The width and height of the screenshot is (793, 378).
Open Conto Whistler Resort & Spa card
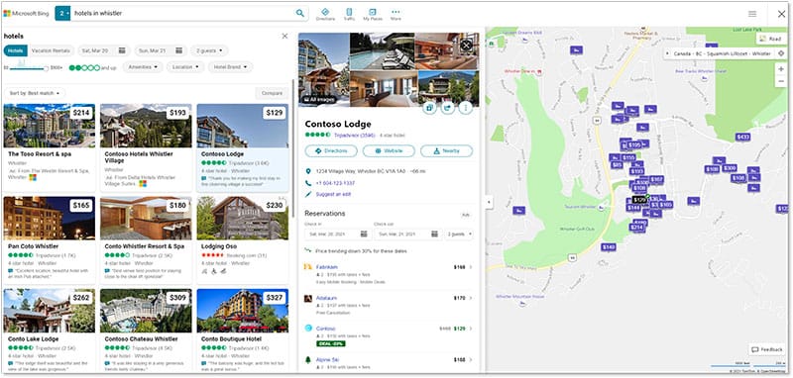pos(146,240)
